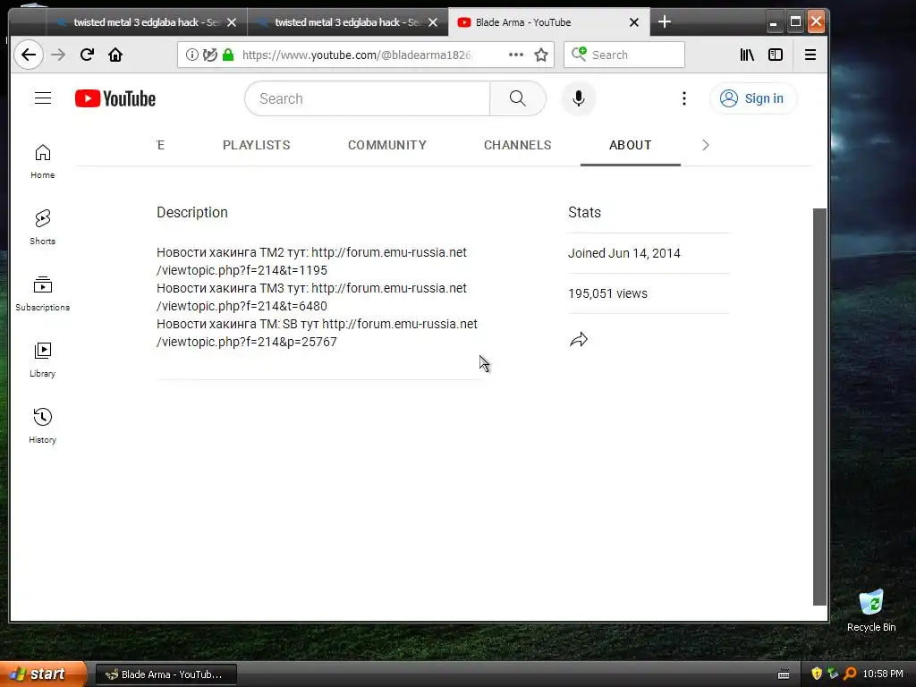Open a new browser tab
This screenshot has width=916, height=687.
point(665,22)
